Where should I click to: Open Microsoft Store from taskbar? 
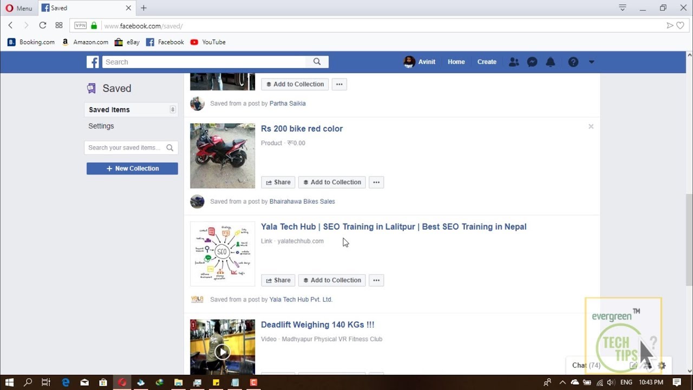pos(103,382)
